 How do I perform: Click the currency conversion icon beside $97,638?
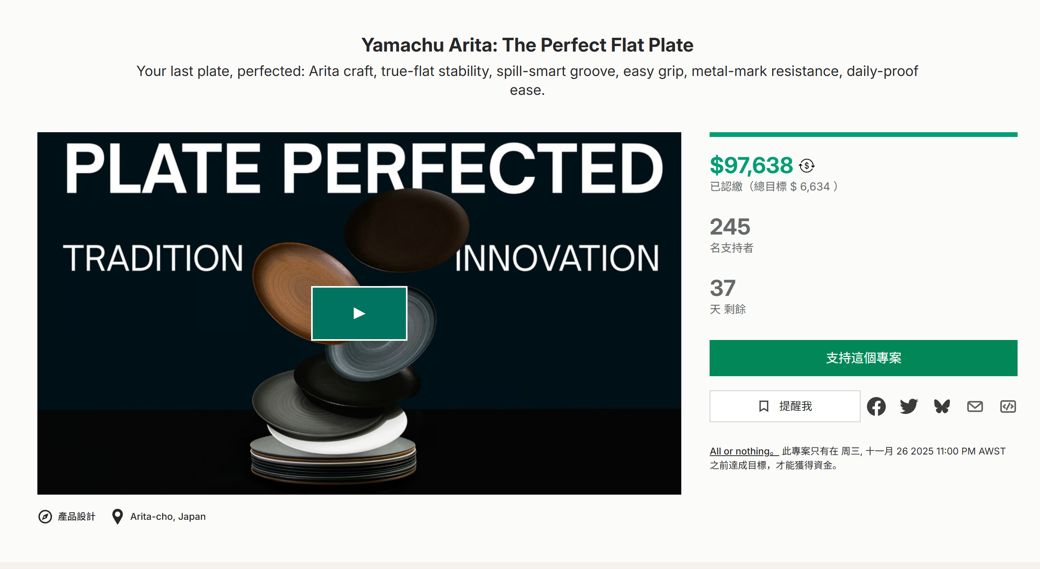pyautogui.click(x=807, y=166)
